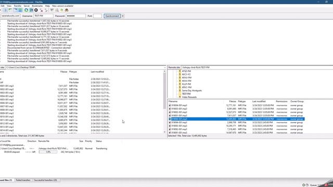333x187 pixels.
Task: Click MP3 icon of remote 7,318,465 file
Action: coord(170,129)
